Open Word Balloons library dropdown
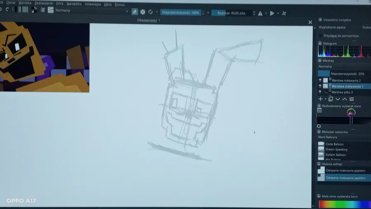Image resolution: width=371 pixels, height=209 pixels. point(344,137)
